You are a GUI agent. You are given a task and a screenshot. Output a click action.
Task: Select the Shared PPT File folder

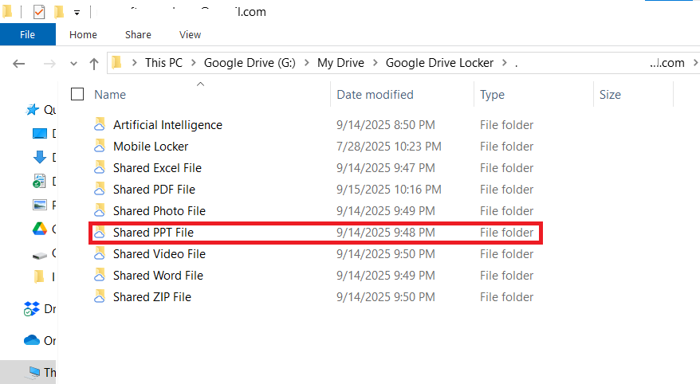pos(153,233)
